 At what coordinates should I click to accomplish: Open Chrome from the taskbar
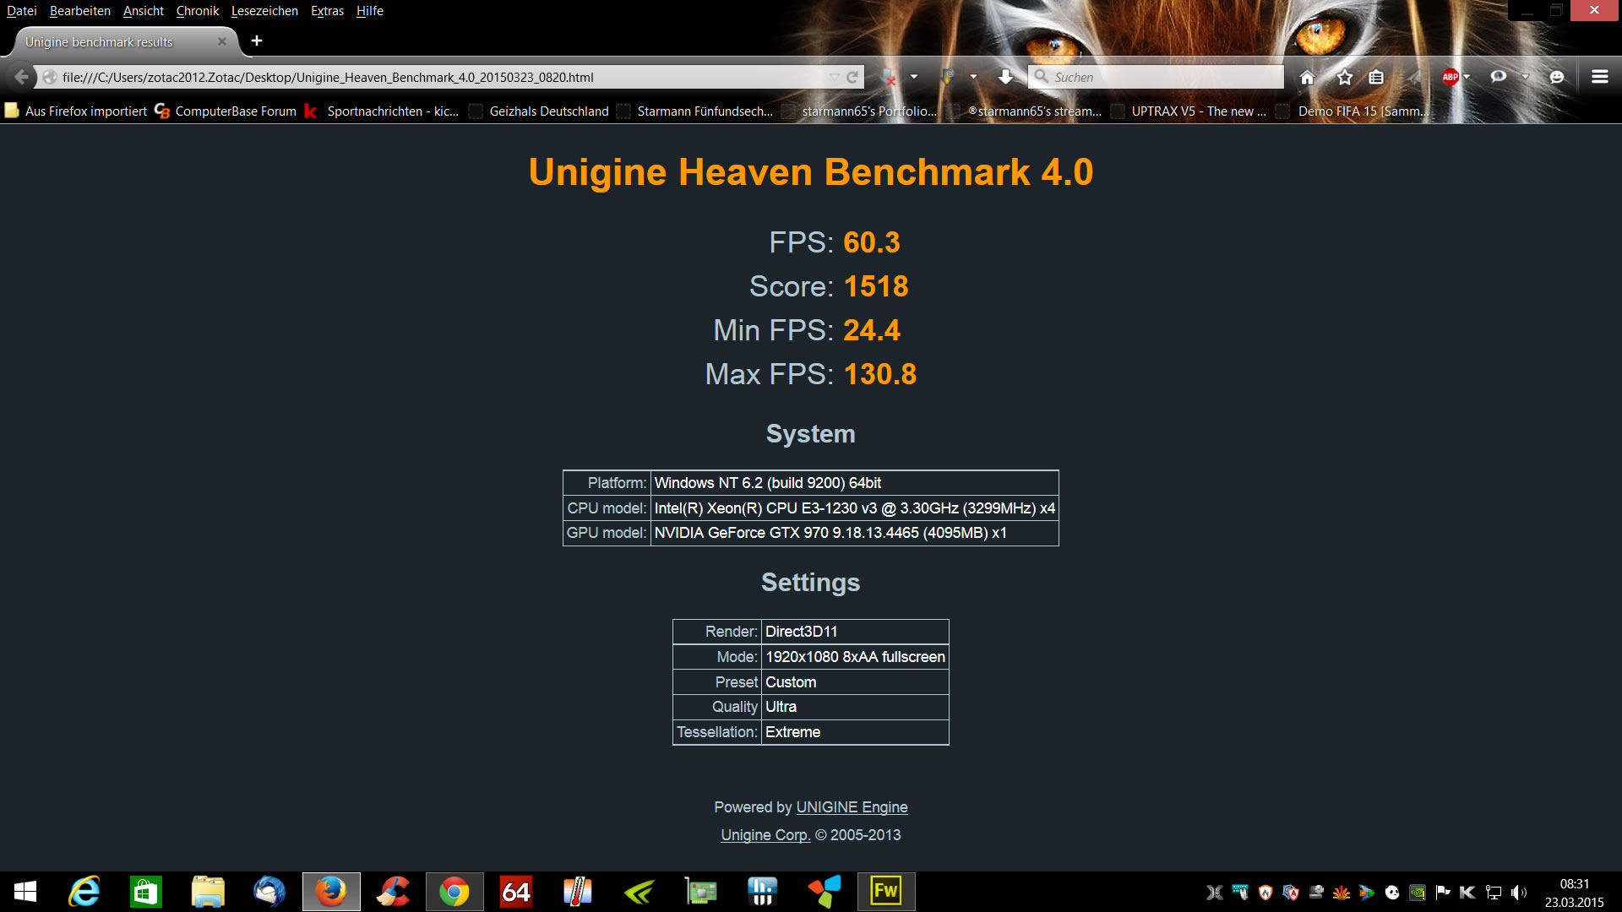[454, 892]
